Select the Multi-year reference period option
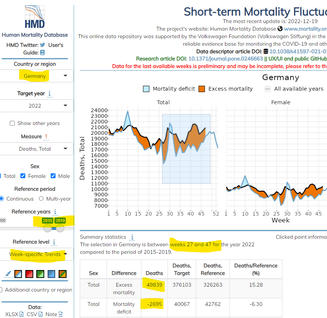Screen dimensions: 327x318 click(x=41, y=199)
